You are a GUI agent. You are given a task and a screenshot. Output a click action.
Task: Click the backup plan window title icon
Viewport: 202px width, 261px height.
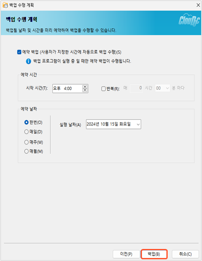(5, 5)
